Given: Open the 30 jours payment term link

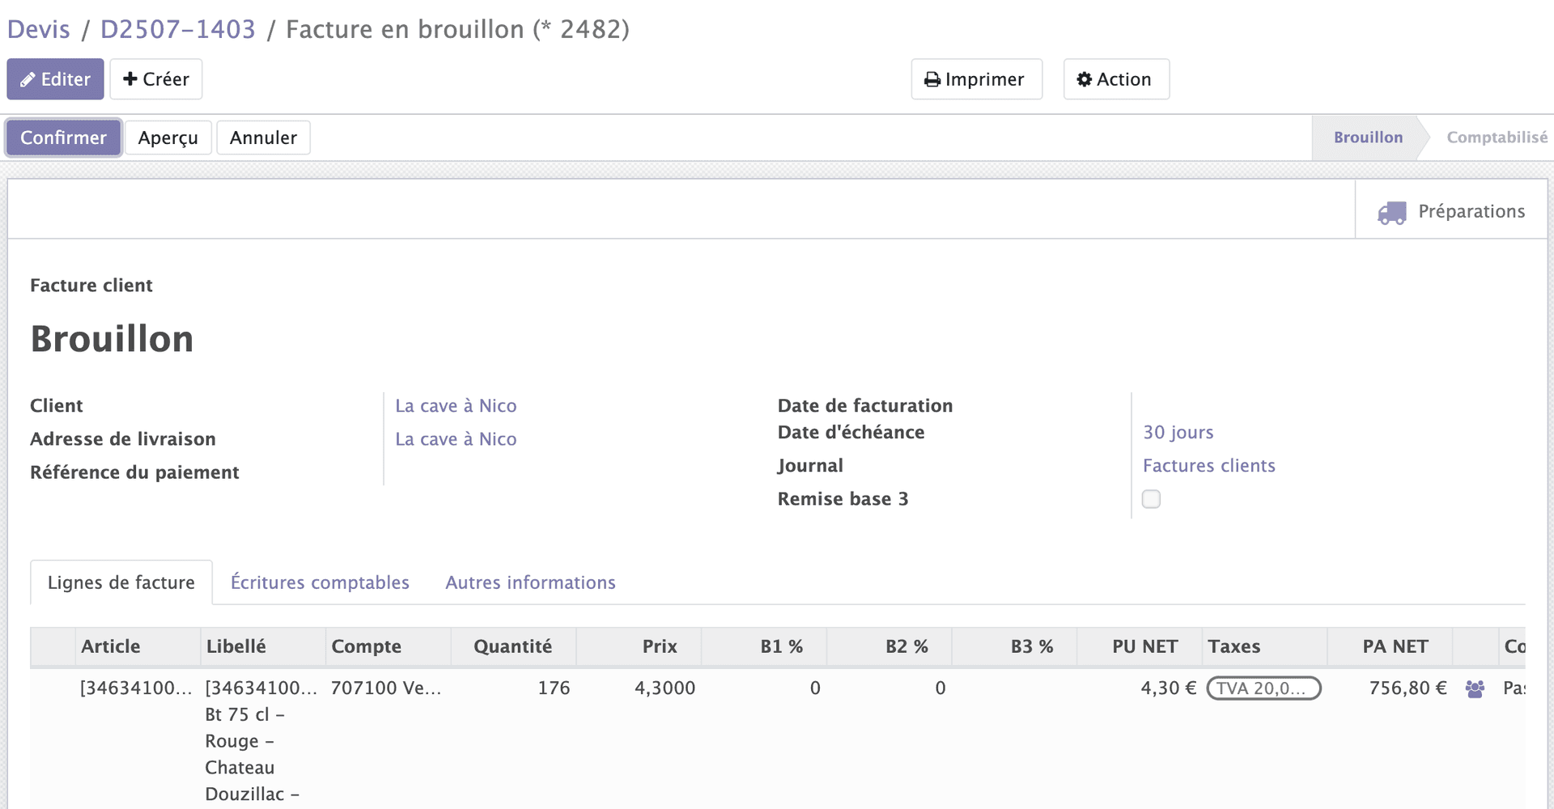Looking at the screenshot, I should pyautogui.click(x=1178, y=433).
